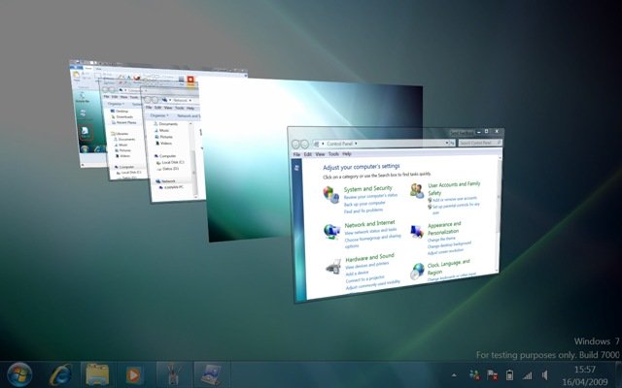
Task: Click the Network and Internet icon
Action: pyautogui.click(x=331, y=231)
